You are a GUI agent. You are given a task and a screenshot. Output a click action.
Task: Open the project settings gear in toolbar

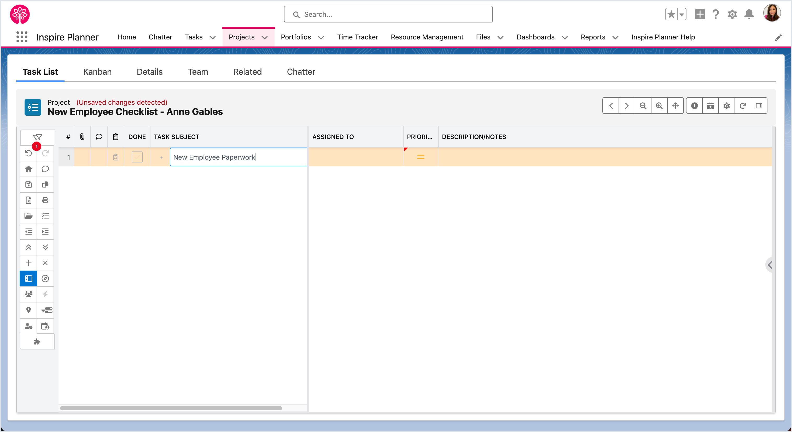(x=726, y=106)
